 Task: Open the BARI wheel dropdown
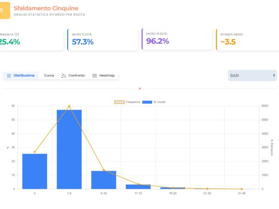coord(252,76)
